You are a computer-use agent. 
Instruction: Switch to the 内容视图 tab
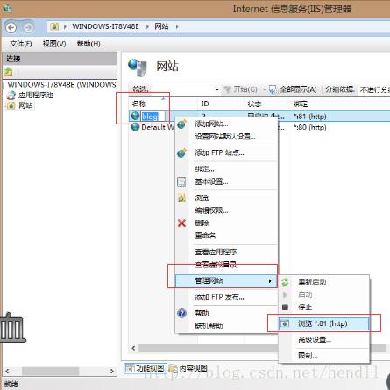188,368
